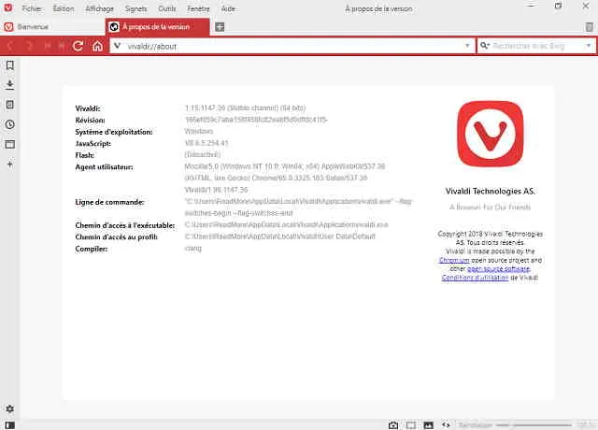Open the Conditions d'utilisation link
The width and height of the screenshot is (598, 430).
(x=475, y=278)
